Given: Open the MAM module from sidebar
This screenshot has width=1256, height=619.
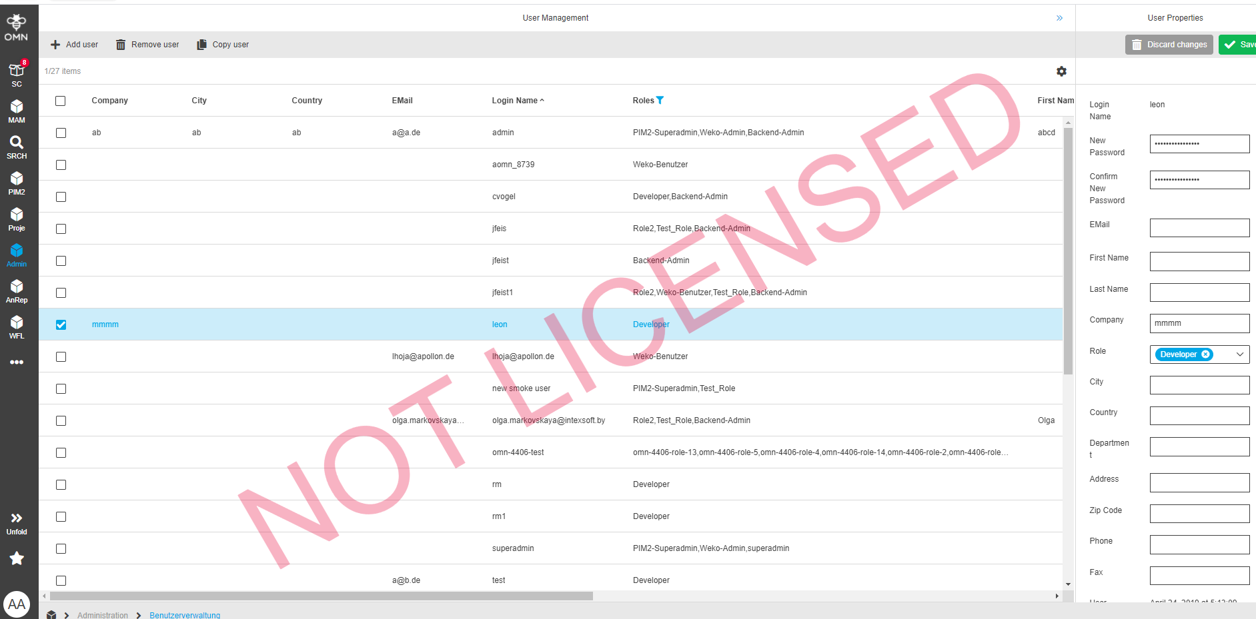Looking at the screenshot, I should [17, 109].
